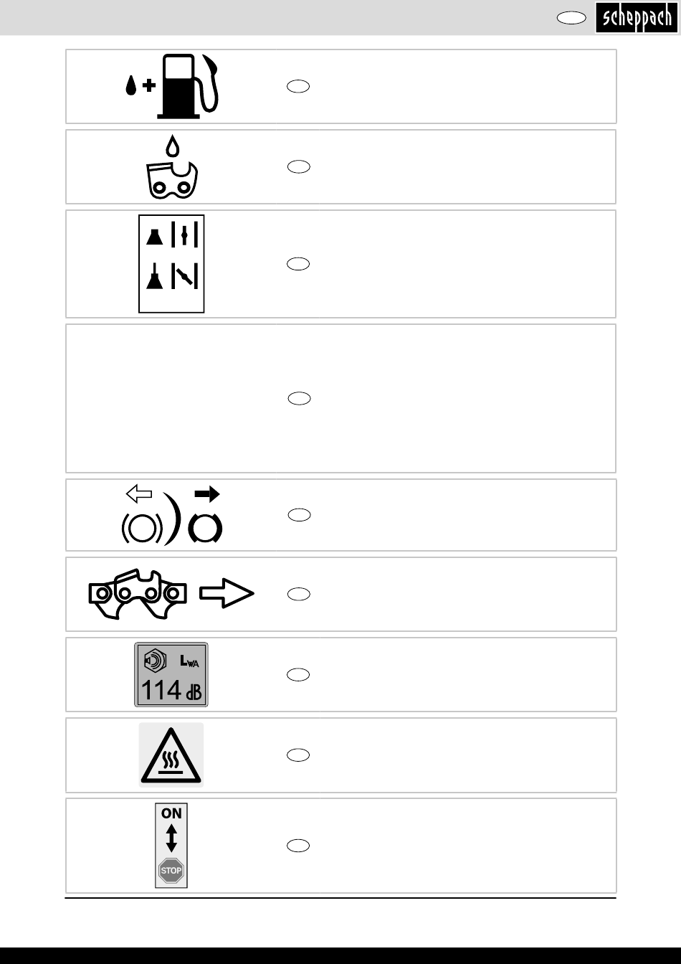
Task: Select the oval marker beside the oil drop icon
Action: pos(299,166)
